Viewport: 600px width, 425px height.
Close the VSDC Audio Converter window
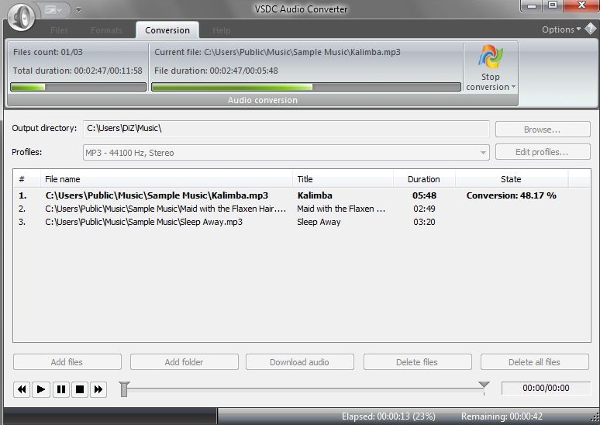581,5
